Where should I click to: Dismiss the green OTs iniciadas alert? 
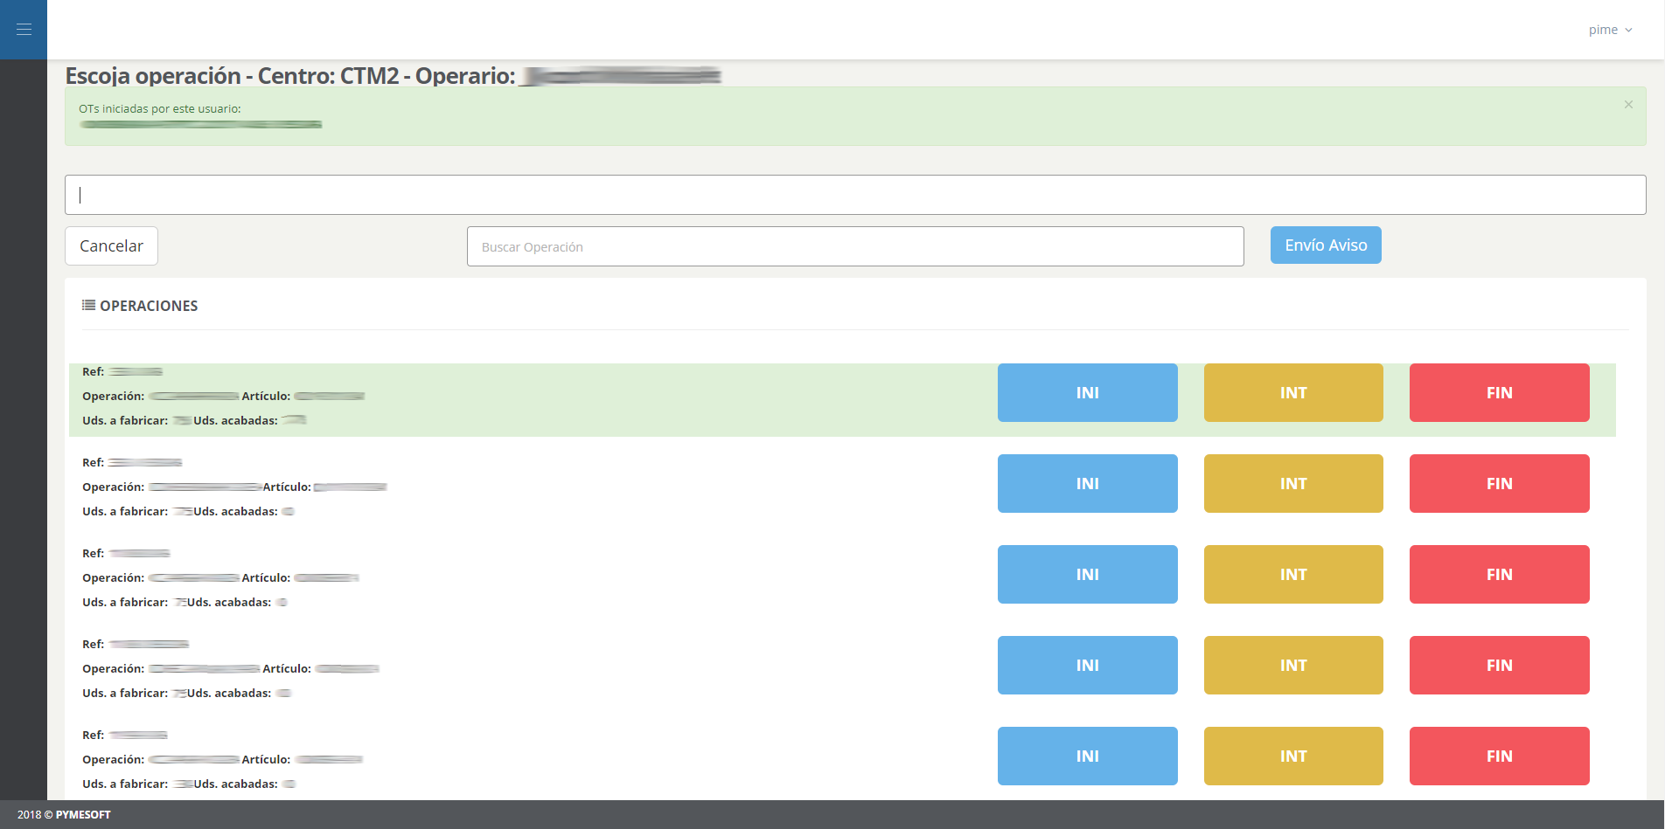(1628, 105)
